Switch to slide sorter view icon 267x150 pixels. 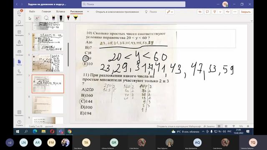coord(226,126)
